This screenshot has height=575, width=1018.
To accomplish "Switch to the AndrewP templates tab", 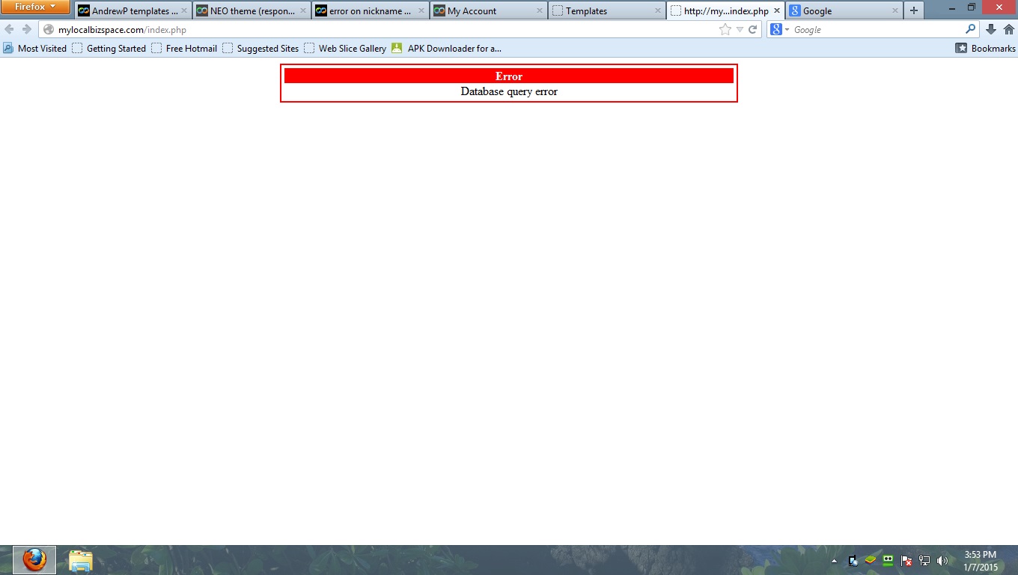I will tap(132, 11).
